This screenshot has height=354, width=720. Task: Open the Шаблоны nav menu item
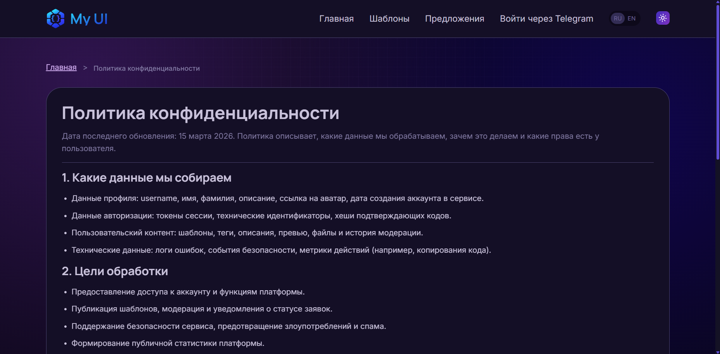coord(389,19)
